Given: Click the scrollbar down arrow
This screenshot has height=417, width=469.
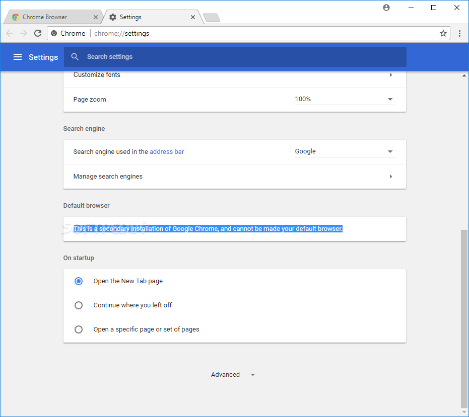Looking at the screenshot, I should (464, 413).
